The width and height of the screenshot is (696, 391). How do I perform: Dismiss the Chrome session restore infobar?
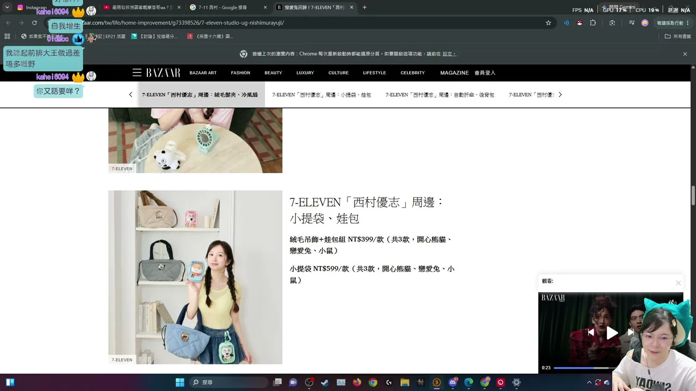pos(685,54)
